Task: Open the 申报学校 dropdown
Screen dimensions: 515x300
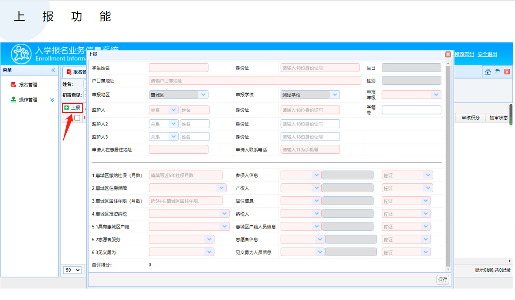Action: [x=335, y=95]
